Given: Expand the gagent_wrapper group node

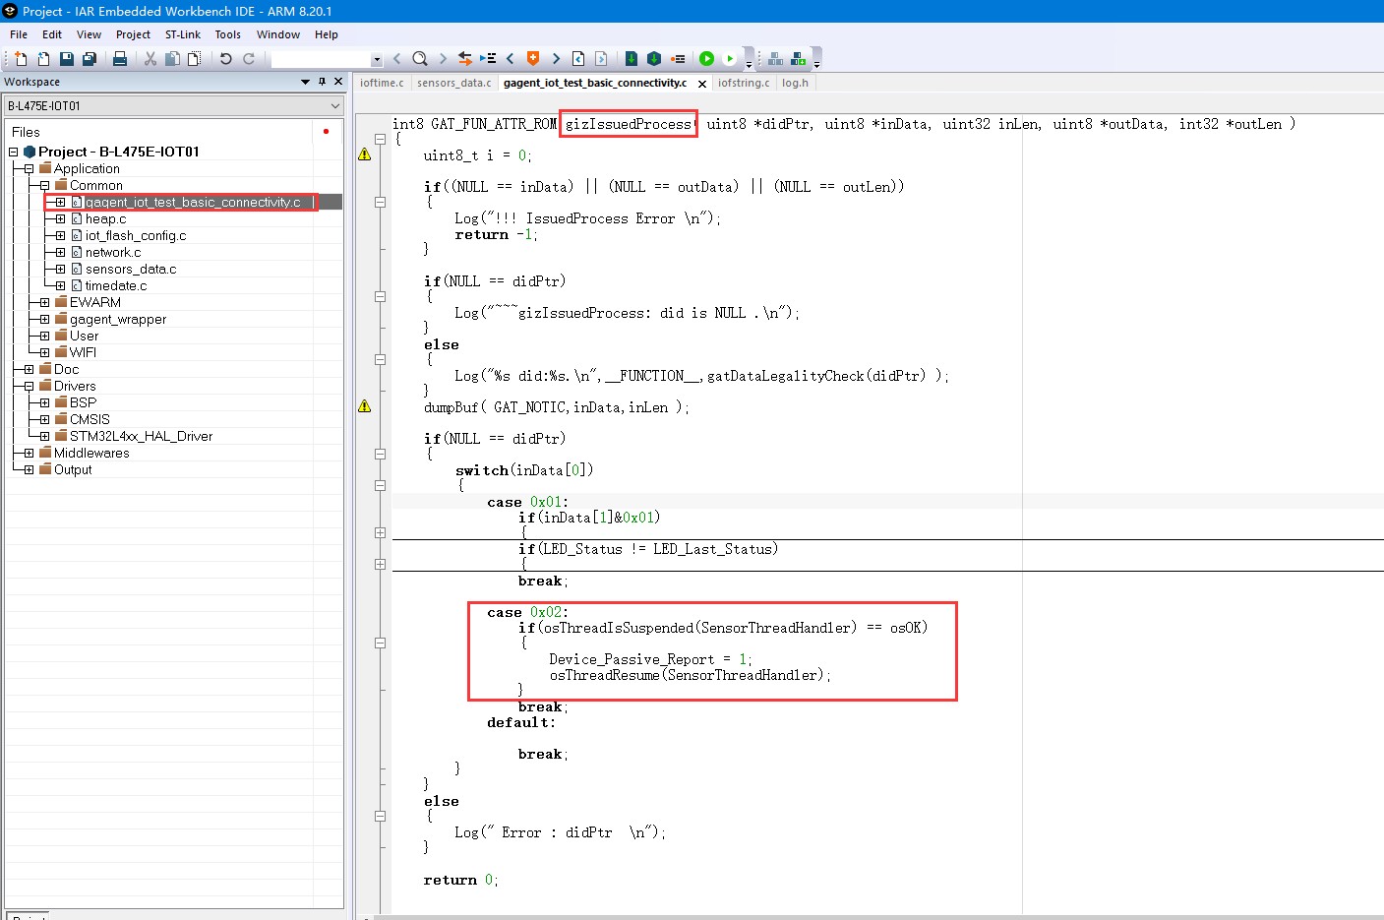Looking at the screenshot, I should 44,320.
